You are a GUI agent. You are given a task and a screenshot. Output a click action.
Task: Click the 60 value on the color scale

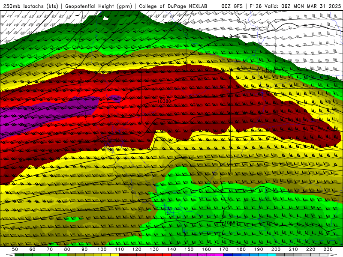click(x=32, y=249)
